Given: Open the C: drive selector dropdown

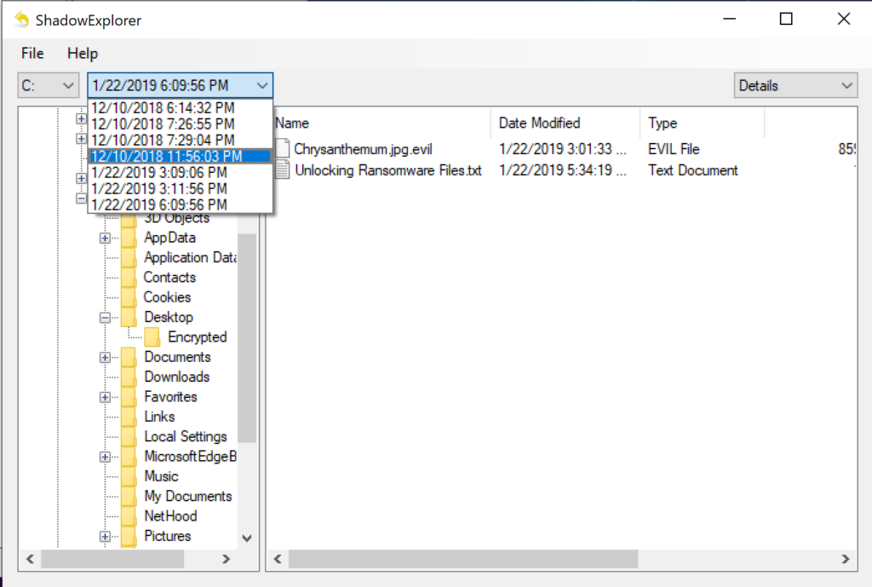Looking at the screenshot, I should [49, 85].
